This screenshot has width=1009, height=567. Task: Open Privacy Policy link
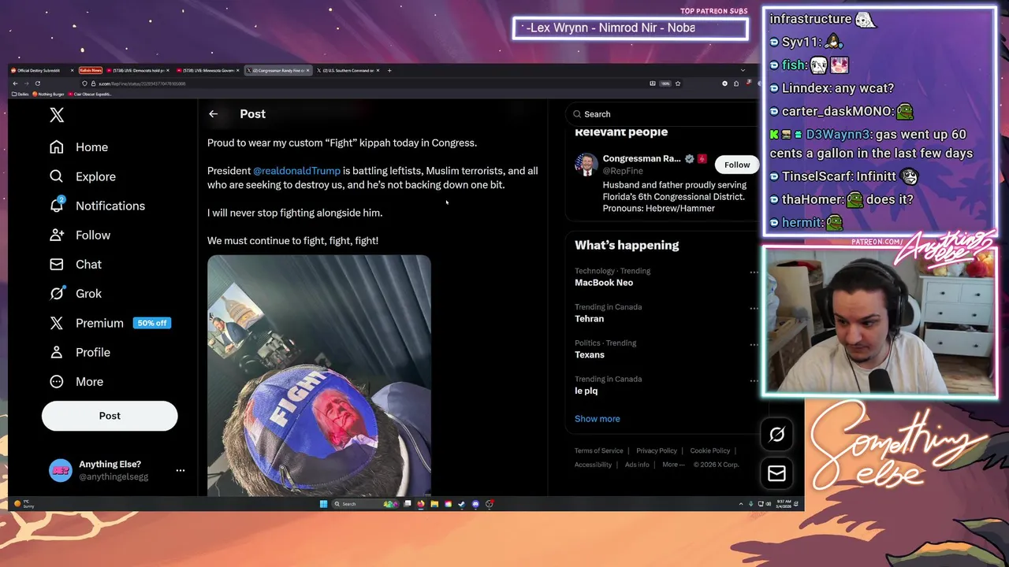[x=657, y=451]
